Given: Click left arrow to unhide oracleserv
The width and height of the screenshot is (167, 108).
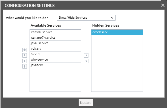Looking at the screenshot, I should (86, 61).
